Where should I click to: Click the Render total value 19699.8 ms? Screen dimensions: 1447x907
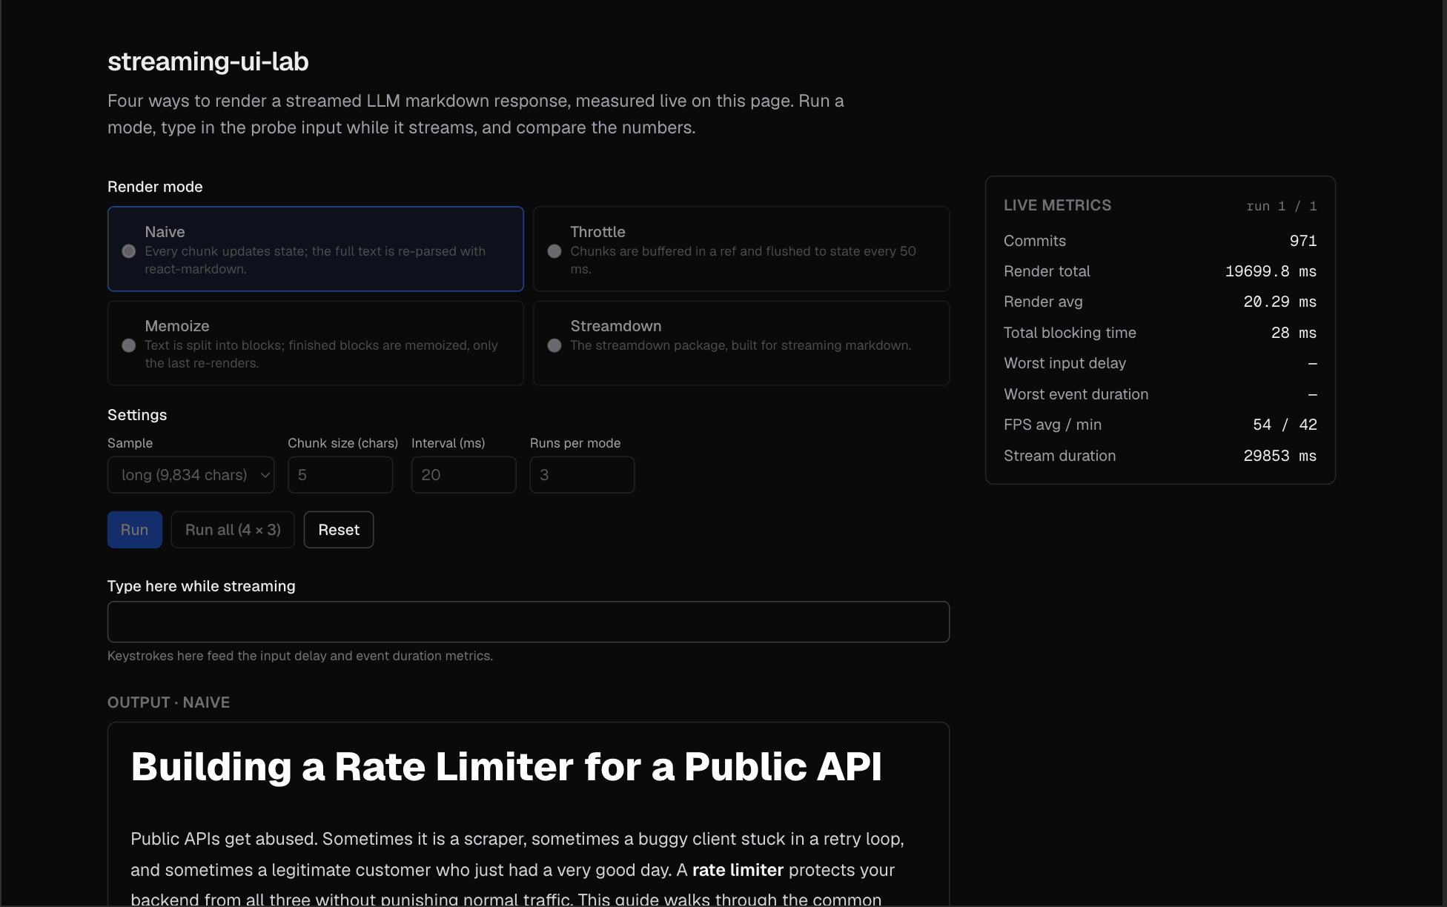tap(1271, 271)
